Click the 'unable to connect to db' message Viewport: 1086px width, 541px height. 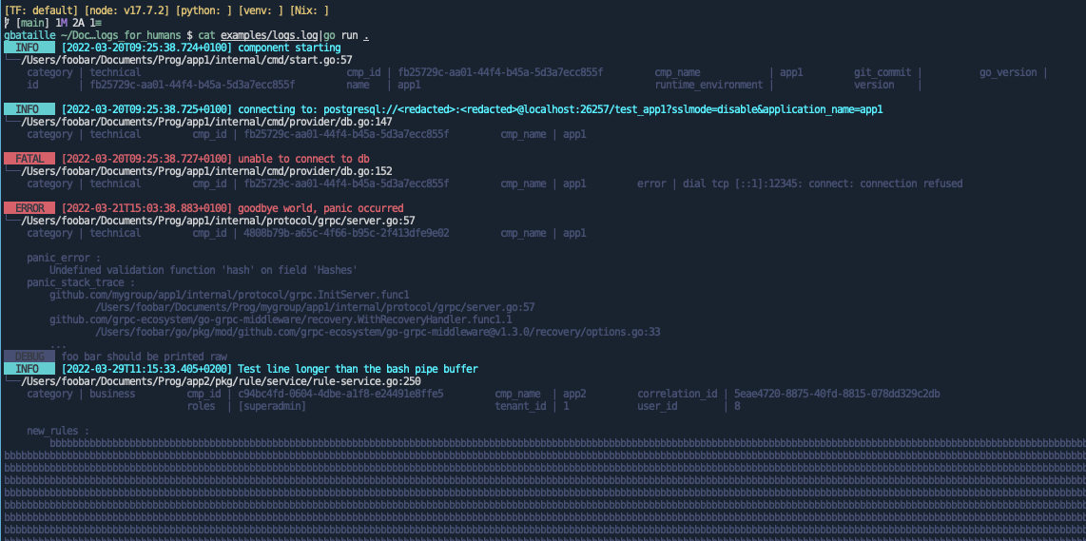[x=303, y=159]
